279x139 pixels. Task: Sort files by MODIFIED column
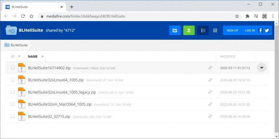(x=227, y=56)
